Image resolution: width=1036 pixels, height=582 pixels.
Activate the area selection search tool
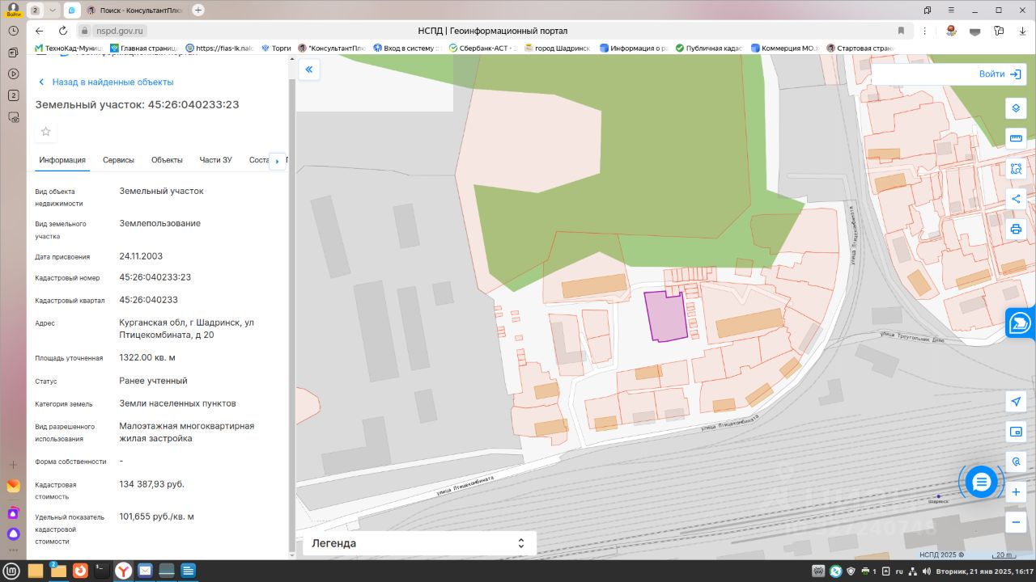(x=1016, y=169)
